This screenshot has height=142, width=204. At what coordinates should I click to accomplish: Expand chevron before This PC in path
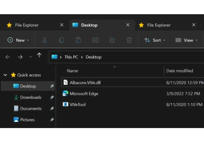(x=61, y=57)
